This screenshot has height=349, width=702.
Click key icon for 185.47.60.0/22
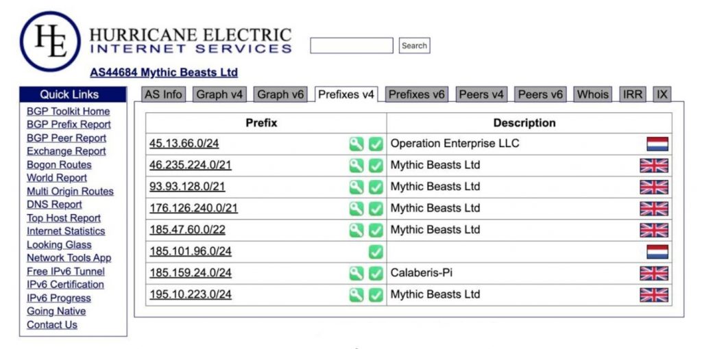click(x=356, y=230)
